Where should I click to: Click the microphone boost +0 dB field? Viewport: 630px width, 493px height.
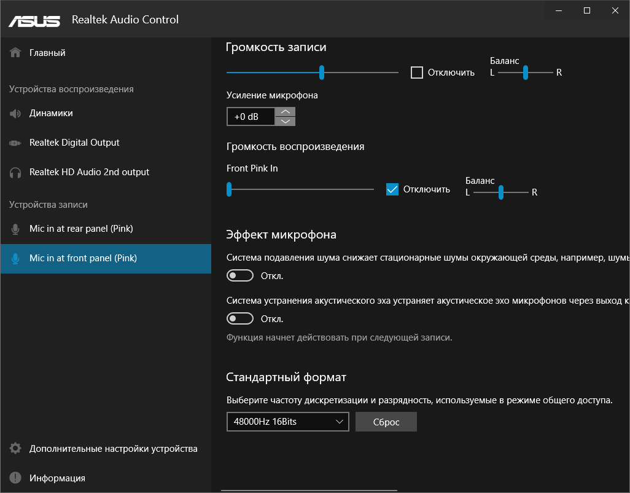(x=251, y=117)
